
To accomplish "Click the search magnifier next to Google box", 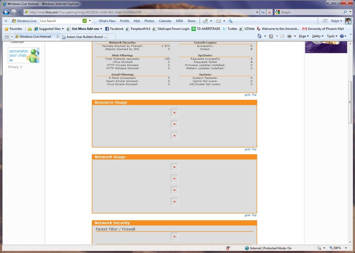I will tap(345, 12).
